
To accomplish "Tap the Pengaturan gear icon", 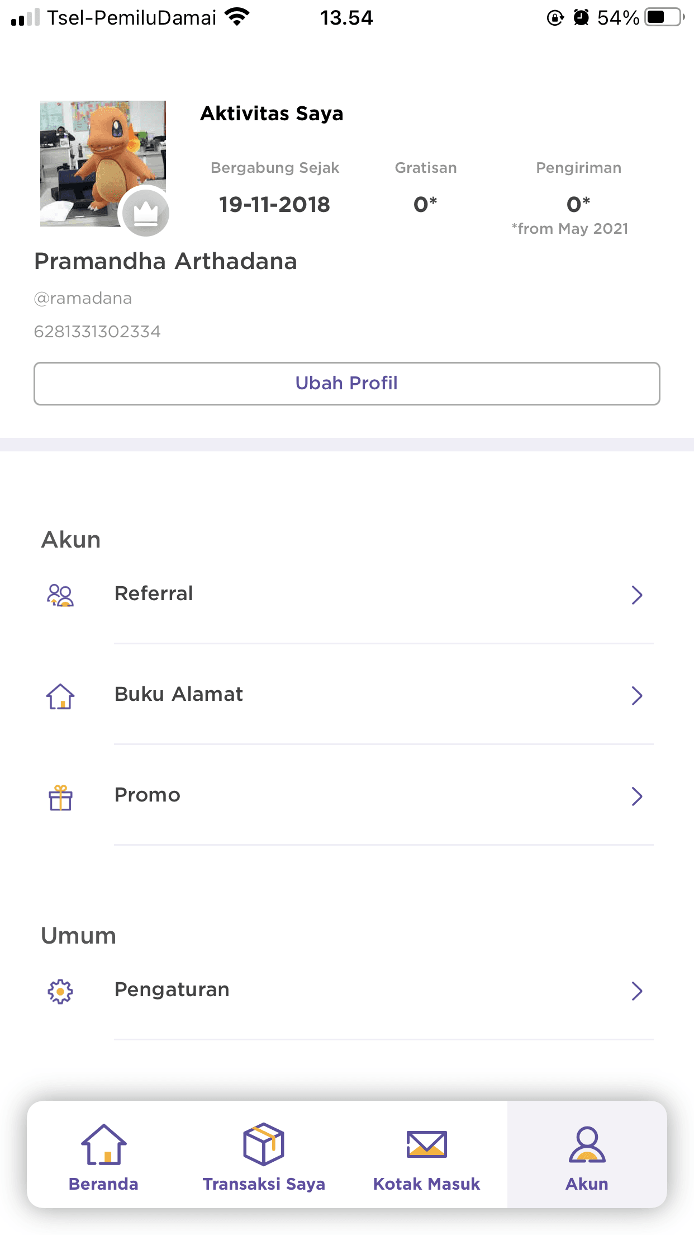I will [60, 992].
